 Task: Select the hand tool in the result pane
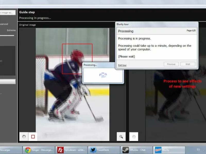click(134, 137)
